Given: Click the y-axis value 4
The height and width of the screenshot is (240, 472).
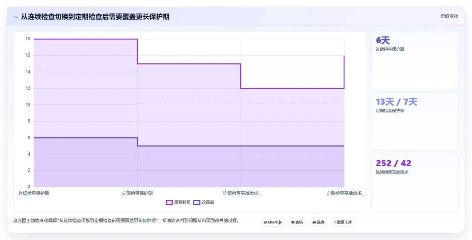Looking at the screenshot, I should [x=29, y=154].
